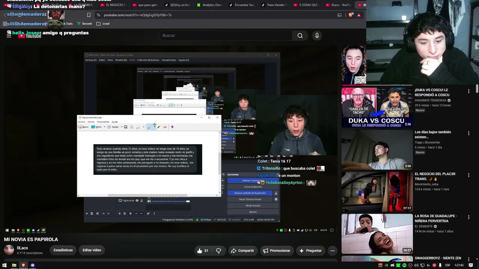Click the Promocionar button
The image size is (479, 269).
coord(277,251)
